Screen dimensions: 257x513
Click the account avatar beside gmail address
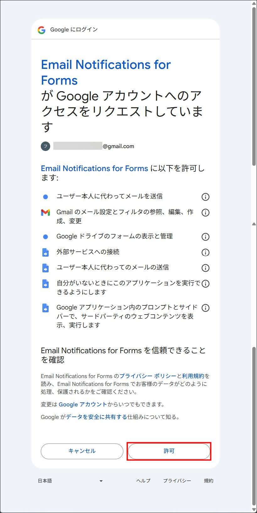coord(46,146)
